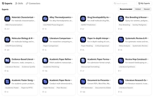Open the Materials Characterization expert icon
Image resolution: width=153 pixels, height=97 pixels.
tap(7, 19)
